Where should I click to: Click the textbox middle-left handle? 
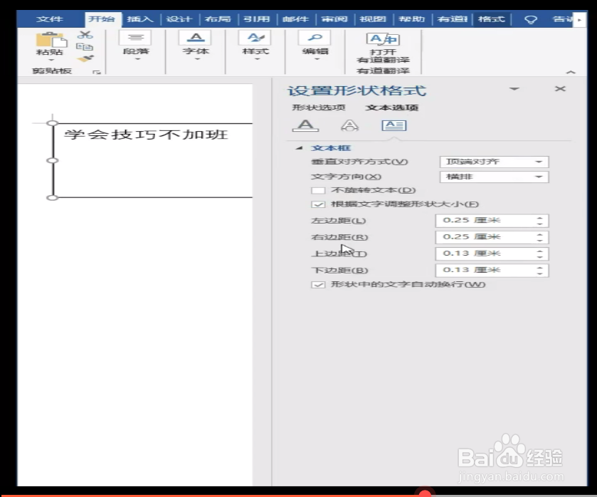[53, 160]
